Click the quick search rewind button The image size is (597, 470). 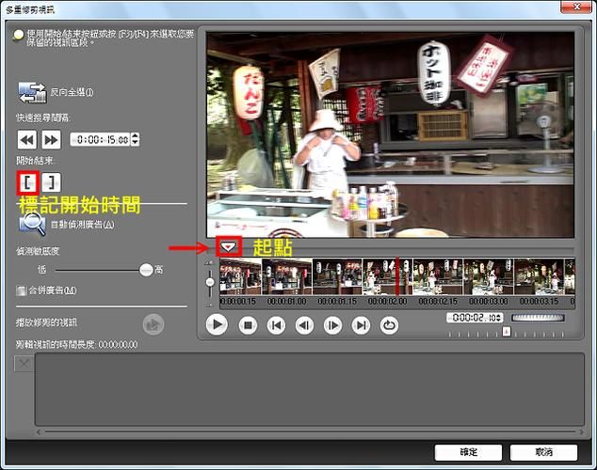(26, 139)
